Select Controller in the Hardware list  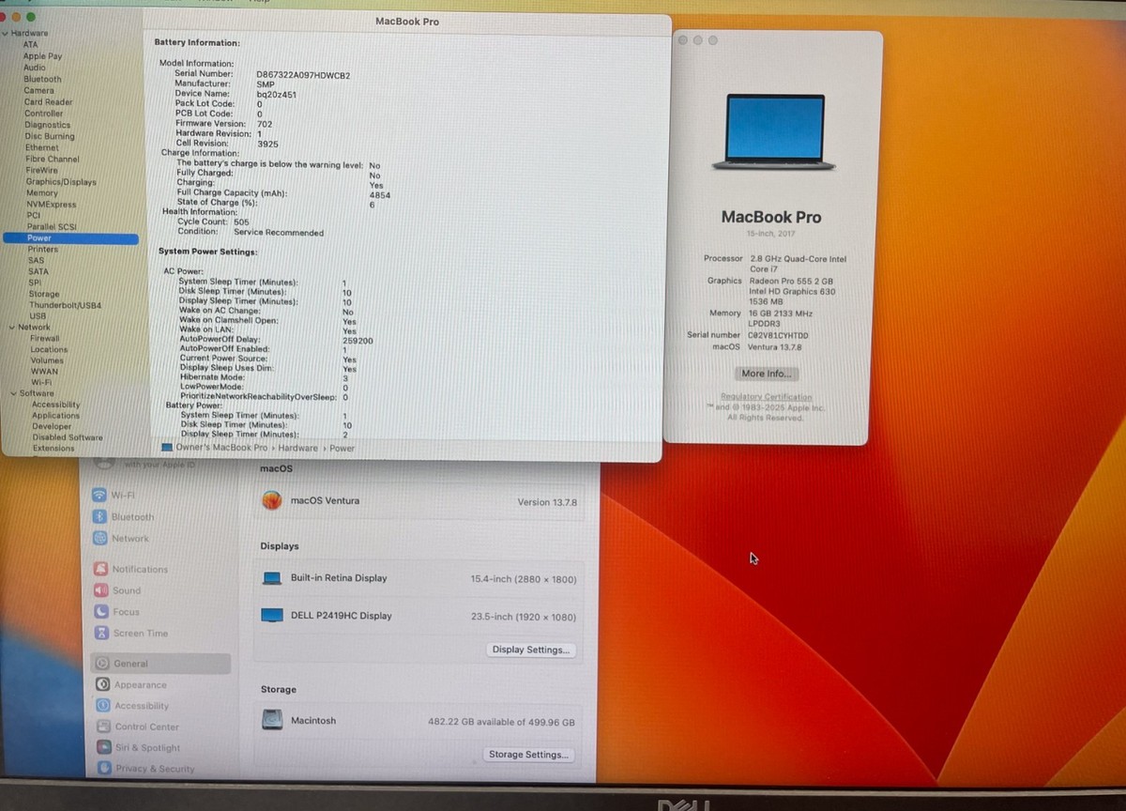[x=43, y=113]
